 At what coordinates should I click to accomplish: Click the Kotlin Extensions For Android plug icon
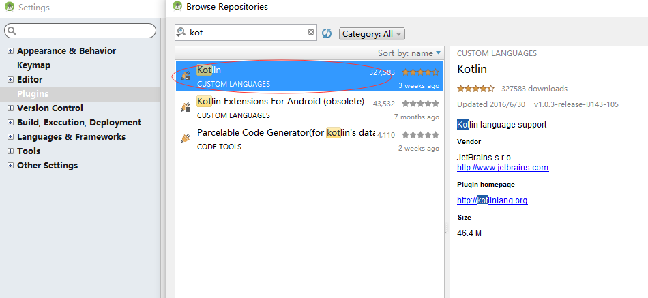coord(186,106)
